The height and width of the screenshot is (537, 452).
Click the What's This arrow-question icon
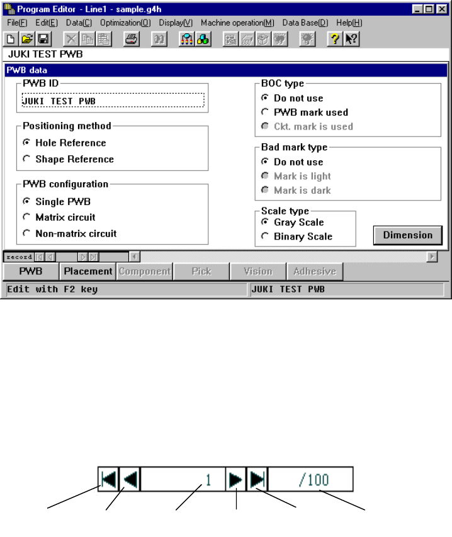(x=351, y=39)
